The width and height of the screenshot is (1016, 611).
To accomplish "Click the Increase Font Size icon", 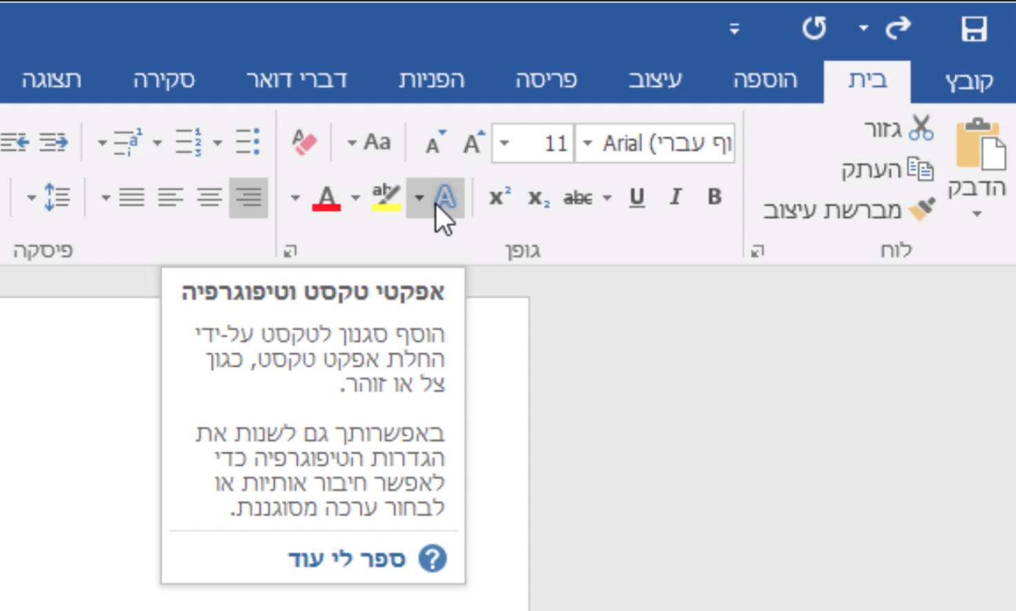I will click(x=473, y=143).
